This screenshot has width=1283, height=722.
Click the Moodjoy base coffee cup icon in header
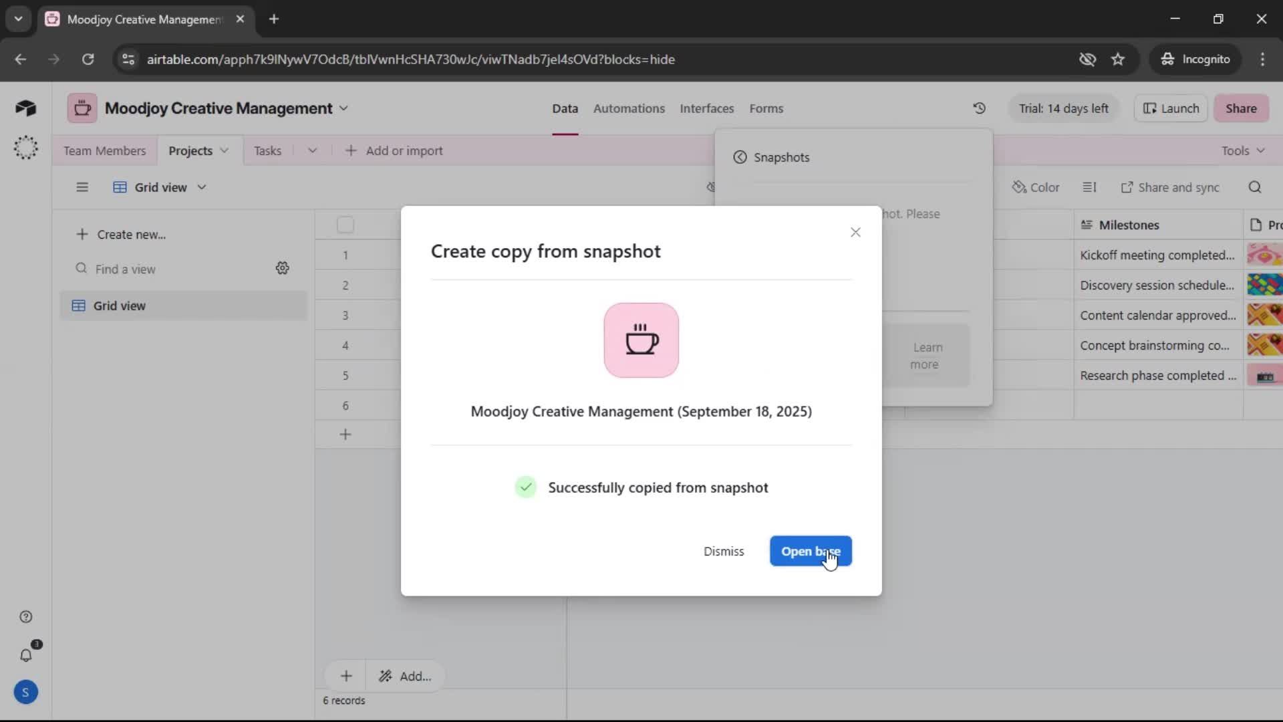coord(82,108)
